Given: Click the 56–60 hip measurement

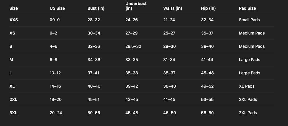Looking at the screenshot, I should (207, 113).
